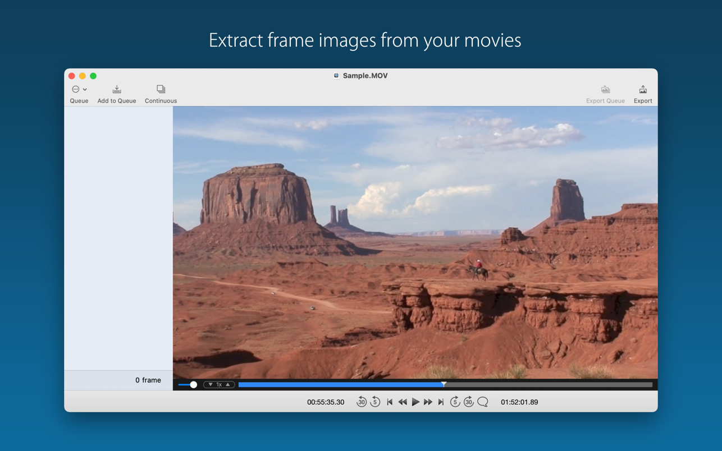This screenshot has width=722, height=451.
Task: Jump to the end of the movie
Action: click(441, 402)
